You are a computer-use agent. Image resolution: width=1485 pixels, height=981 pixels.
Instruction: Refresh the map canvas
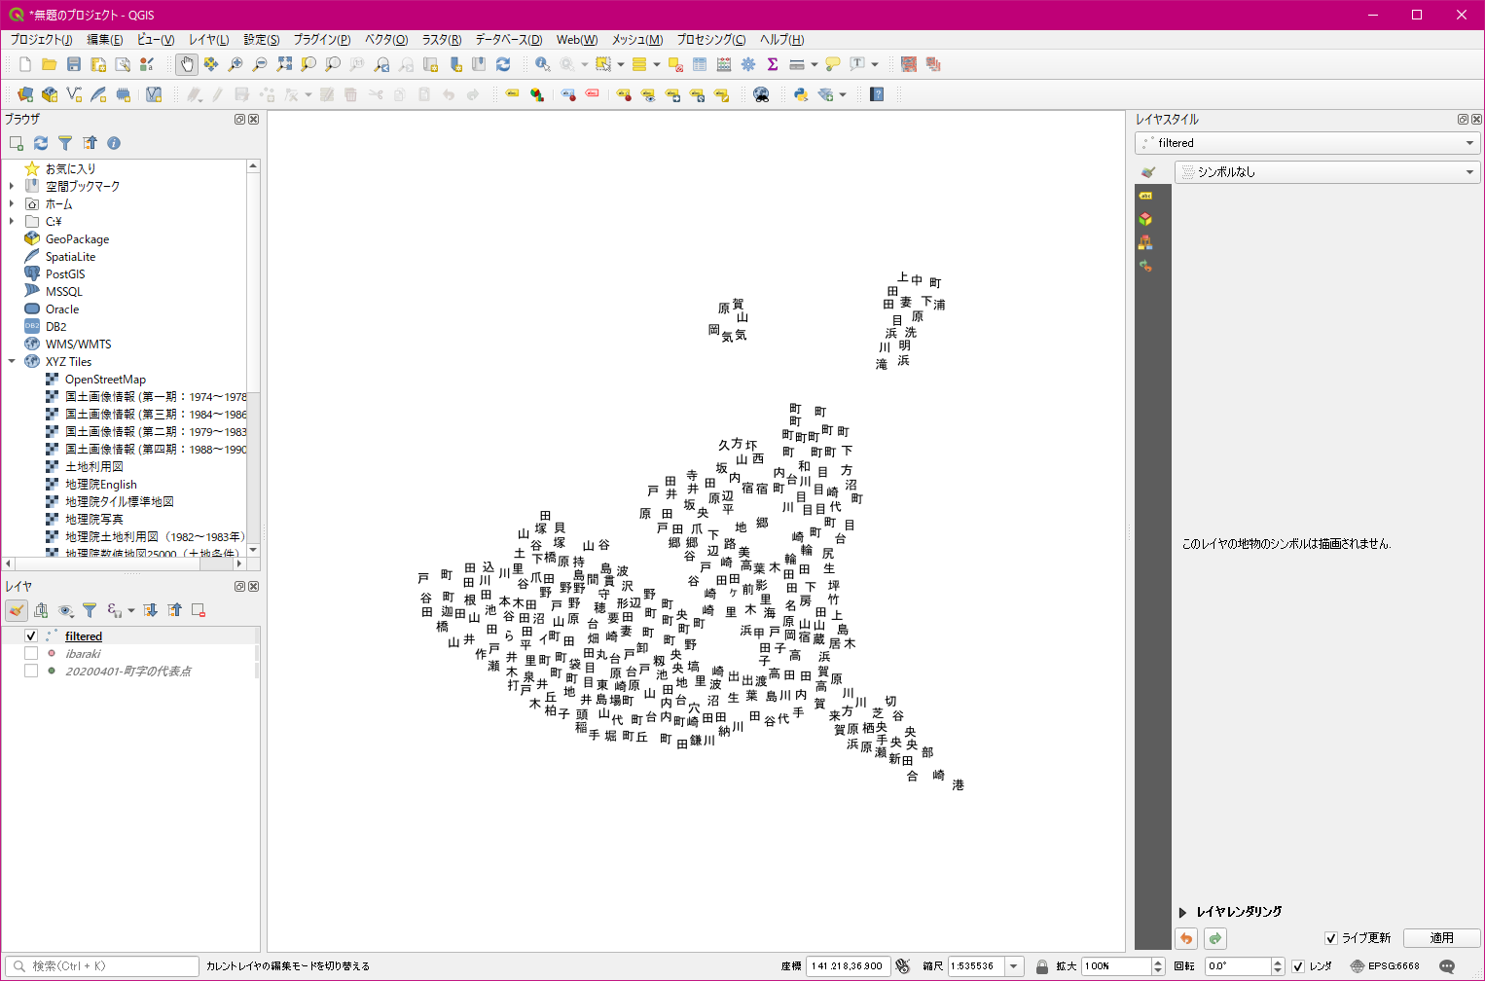coord(503,64)
